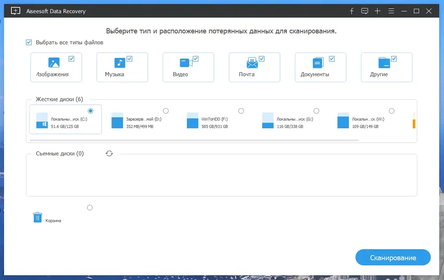Screen dimensions: 444x280
Task: Open the hamburger menu in title bar
Action: [x=391, y=11]
